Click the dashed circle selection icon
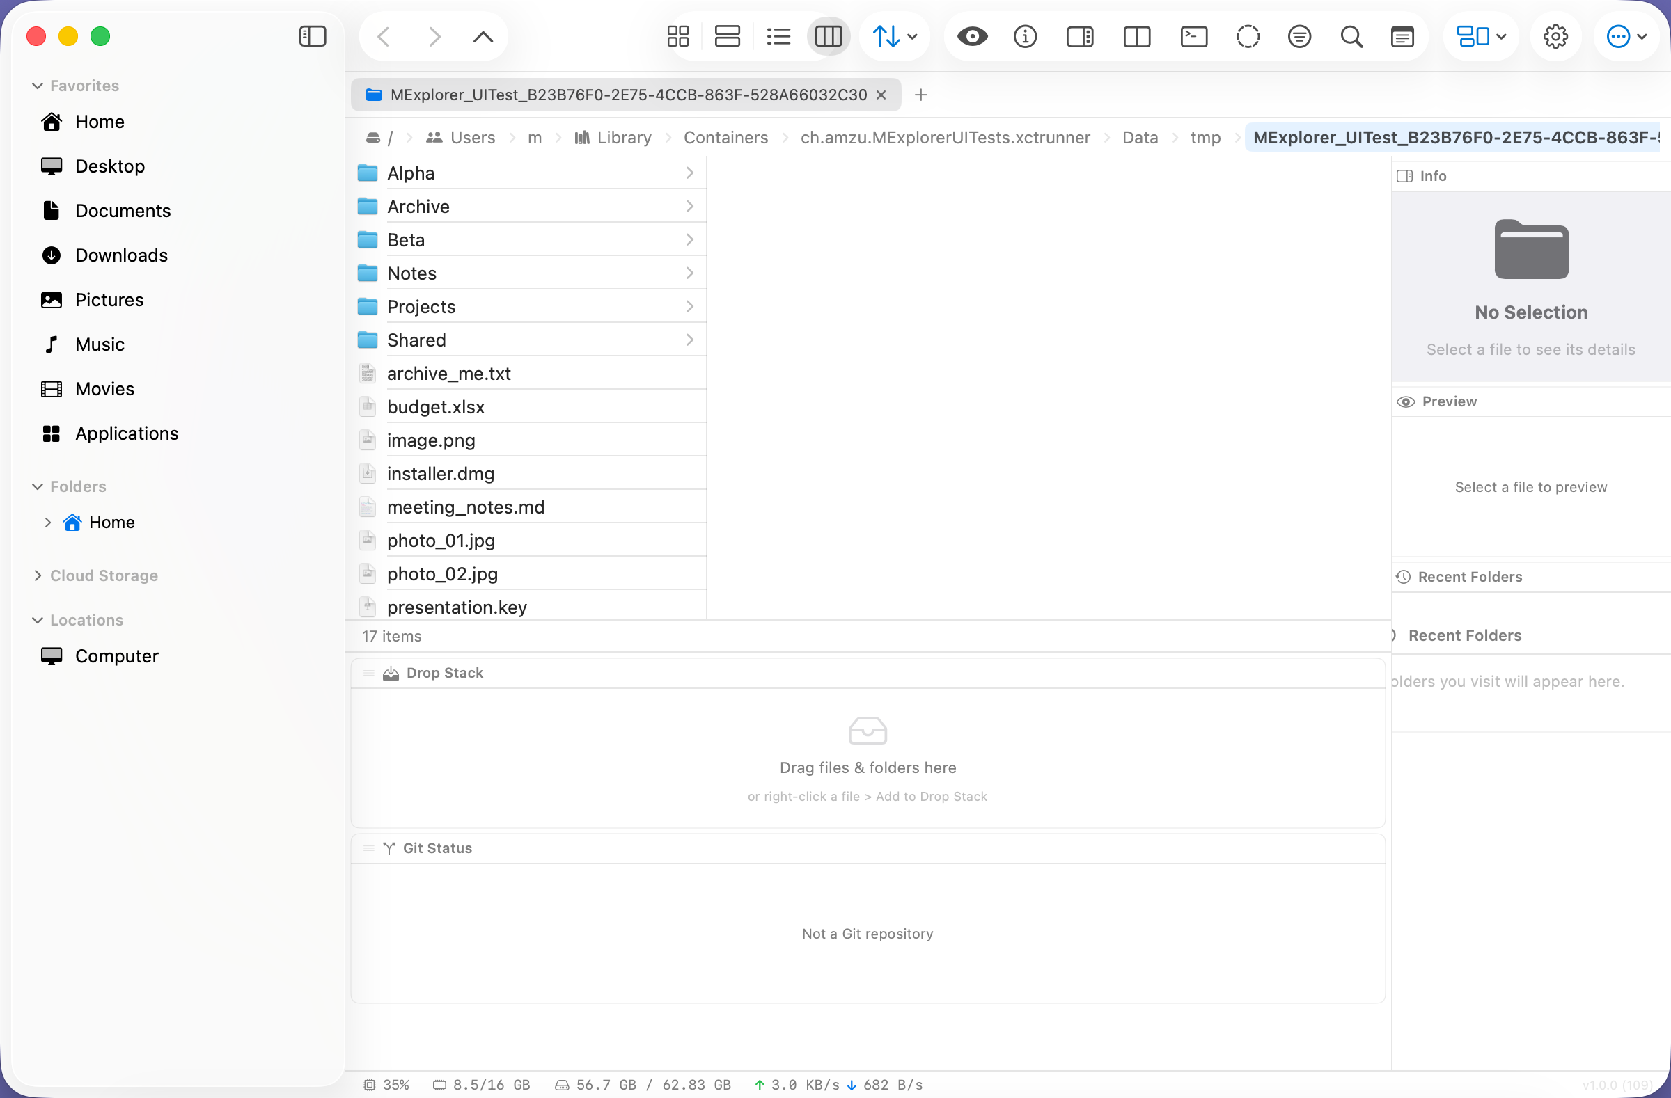The image size is (1671, 1098). (x=1248, y=36)
